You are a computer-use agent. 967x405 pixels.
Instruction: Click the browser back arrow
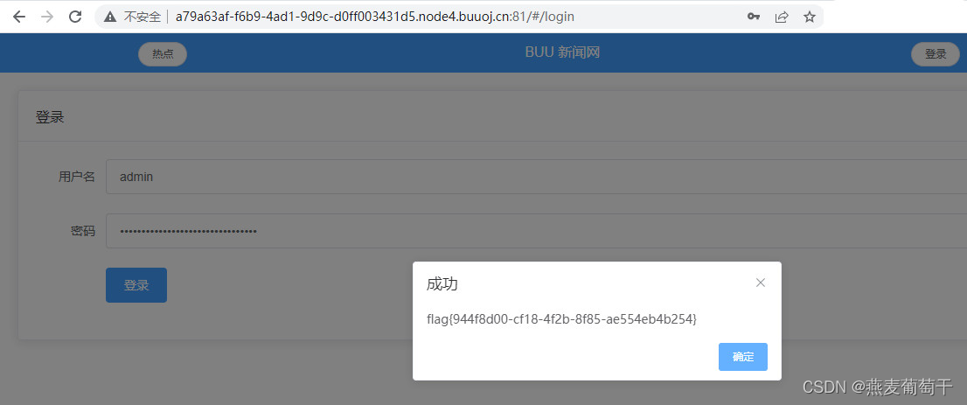coord(19,17)
